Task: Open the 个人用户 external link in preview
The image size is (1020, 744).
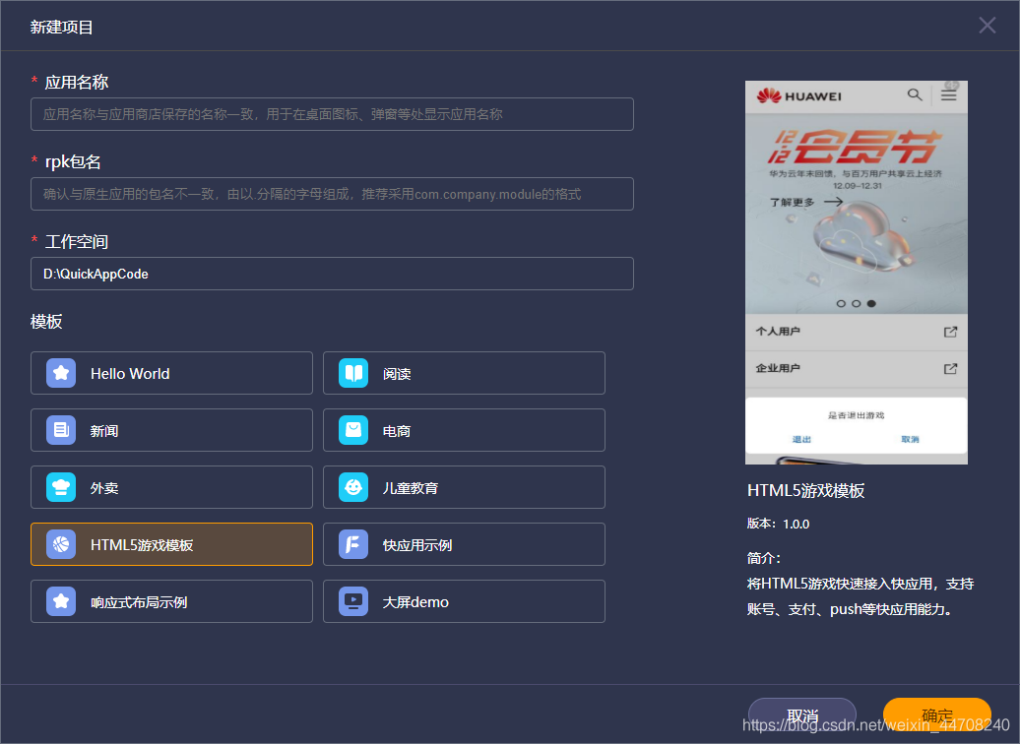Action: tap(950, 332)
